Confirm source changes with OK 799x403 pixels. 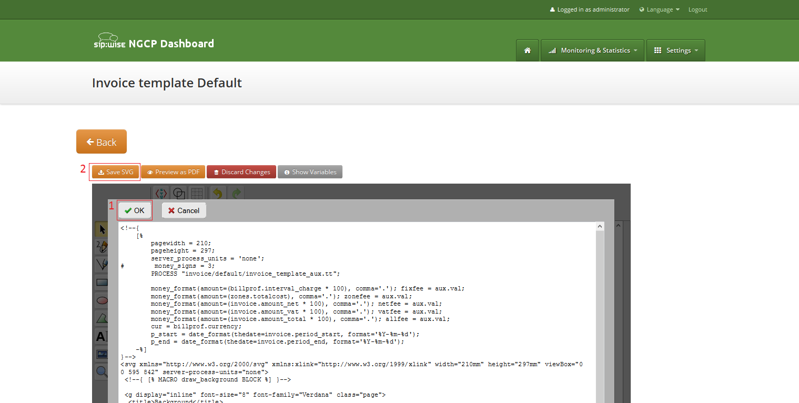[135, 210]
